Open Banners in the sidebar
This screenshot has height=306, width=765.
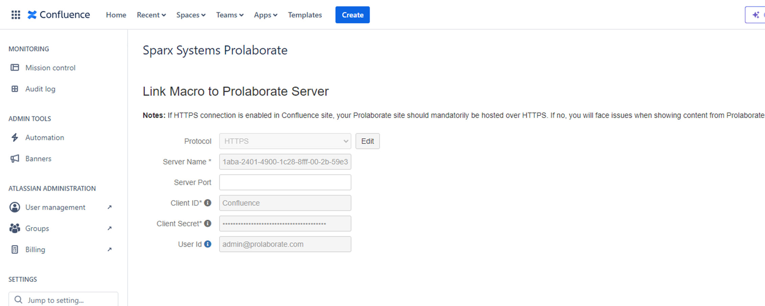point(38,159)
